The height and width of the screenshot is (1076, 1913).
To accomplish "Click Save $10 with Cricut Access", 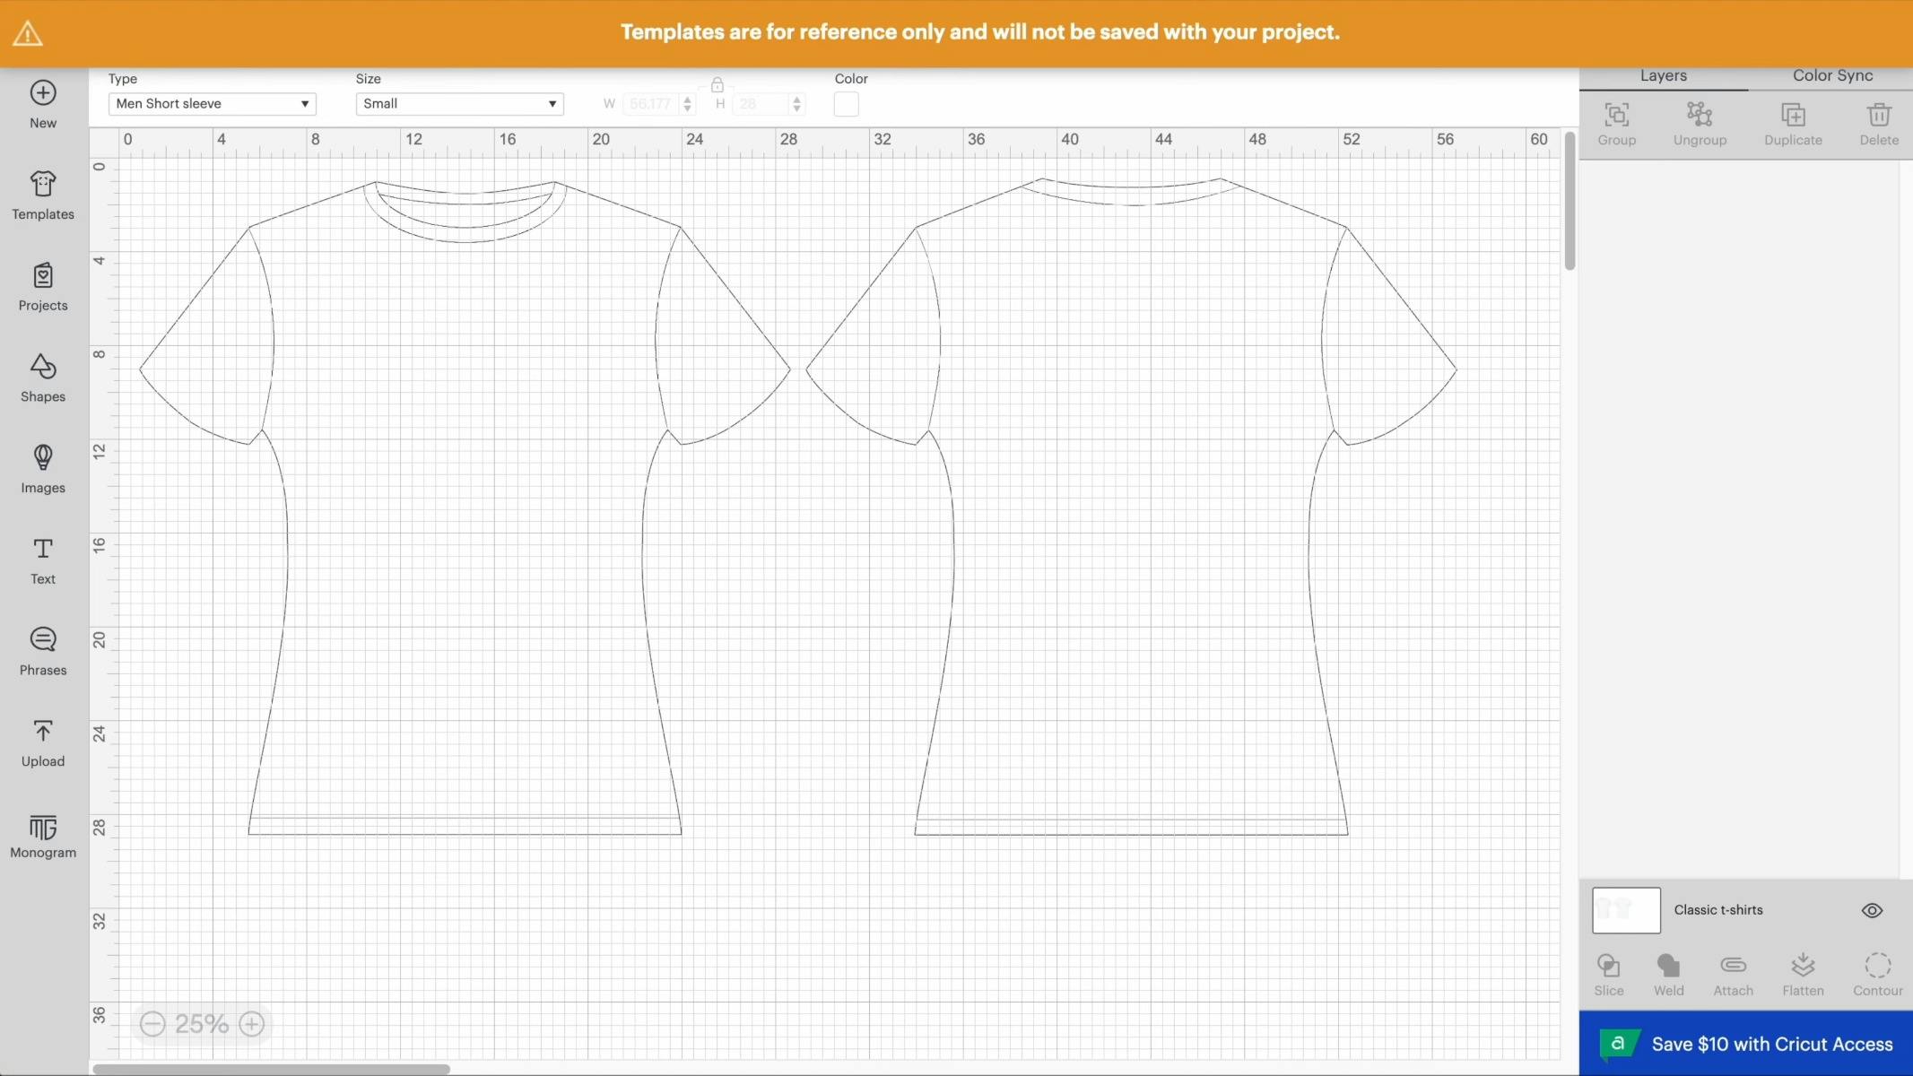I will (x=1767, y=1044).
